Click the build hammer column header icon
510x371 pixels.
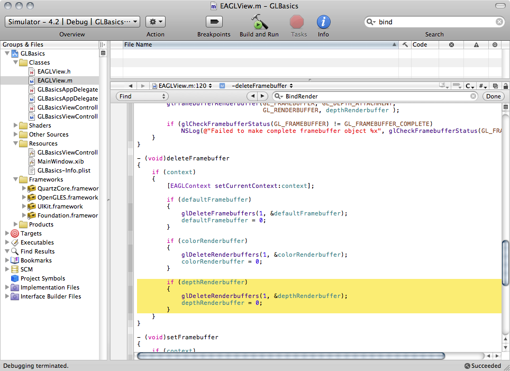tap(405, 44)
